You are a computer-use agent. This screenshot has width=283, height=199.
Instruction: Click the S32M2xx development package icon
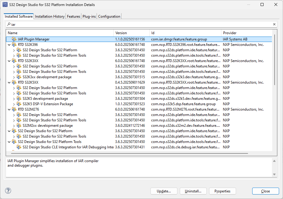pyautogui.click(x=19, y=126)
